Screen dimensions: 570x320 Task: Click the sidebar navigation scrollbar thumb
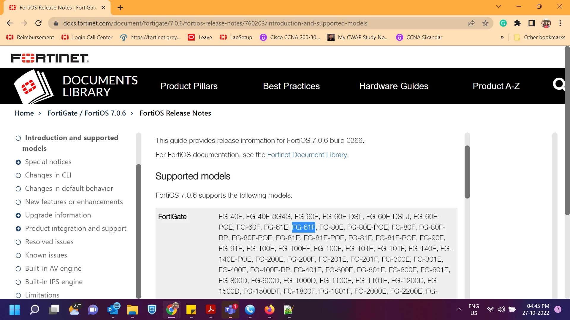click(138, 231)
